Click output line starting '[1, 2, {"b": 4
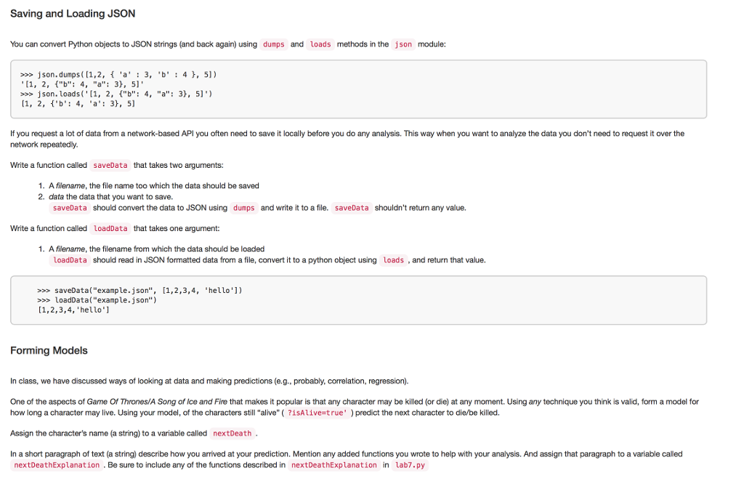Viewport: 744px width, 484px height. 82,84
